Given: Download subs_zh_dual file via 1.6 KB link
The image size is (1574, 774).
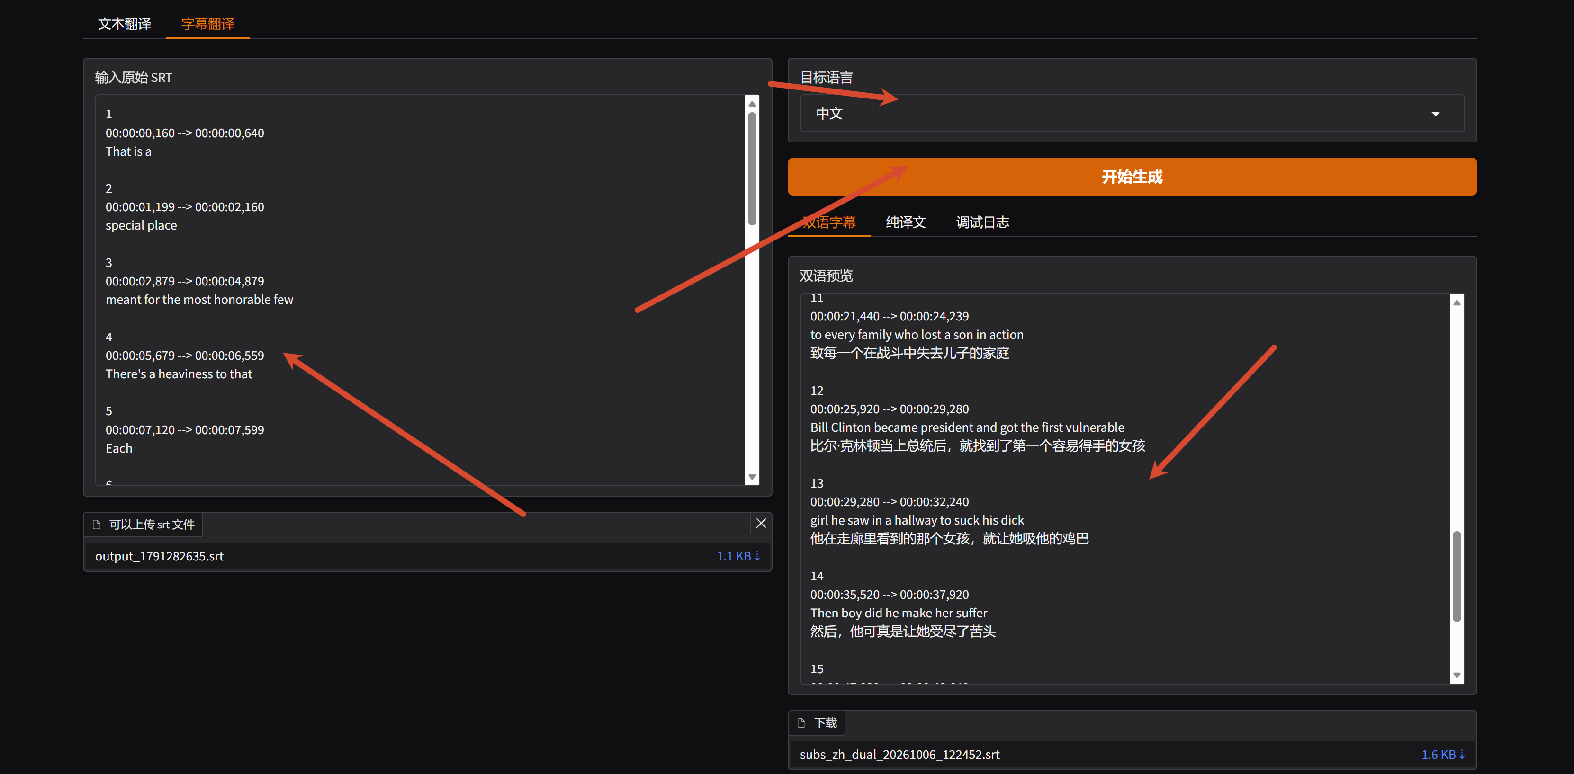Looking at the screenshot, I should [x=1443, y=755].
